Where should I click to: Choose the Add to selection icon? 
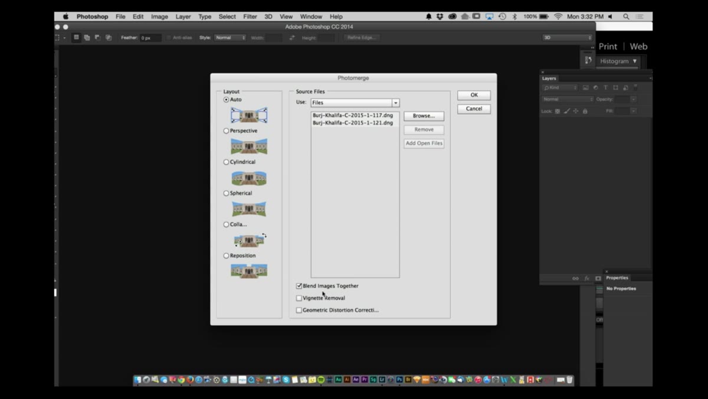(x=87, y=37)
